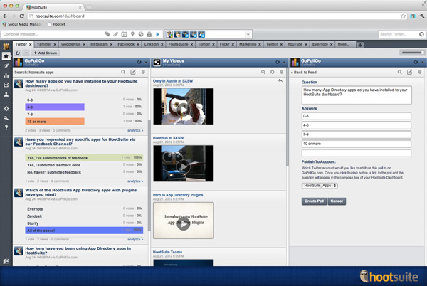
Task: Click the purple 4-6 poll result bar
Action: pyautogui.click(x=55, y=107)
